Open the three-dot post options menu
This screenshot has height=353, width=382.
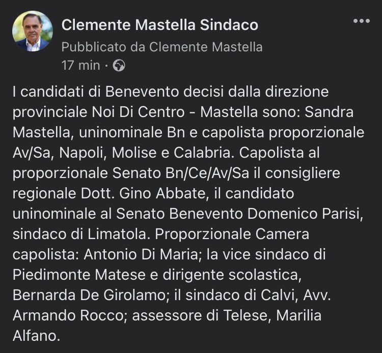[362, 21]
